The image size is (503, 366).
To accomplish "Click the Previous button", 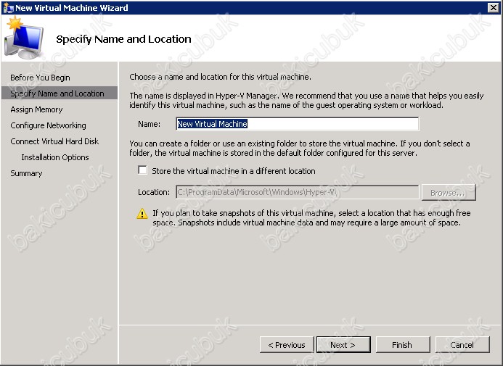I will tap(287, 345).
